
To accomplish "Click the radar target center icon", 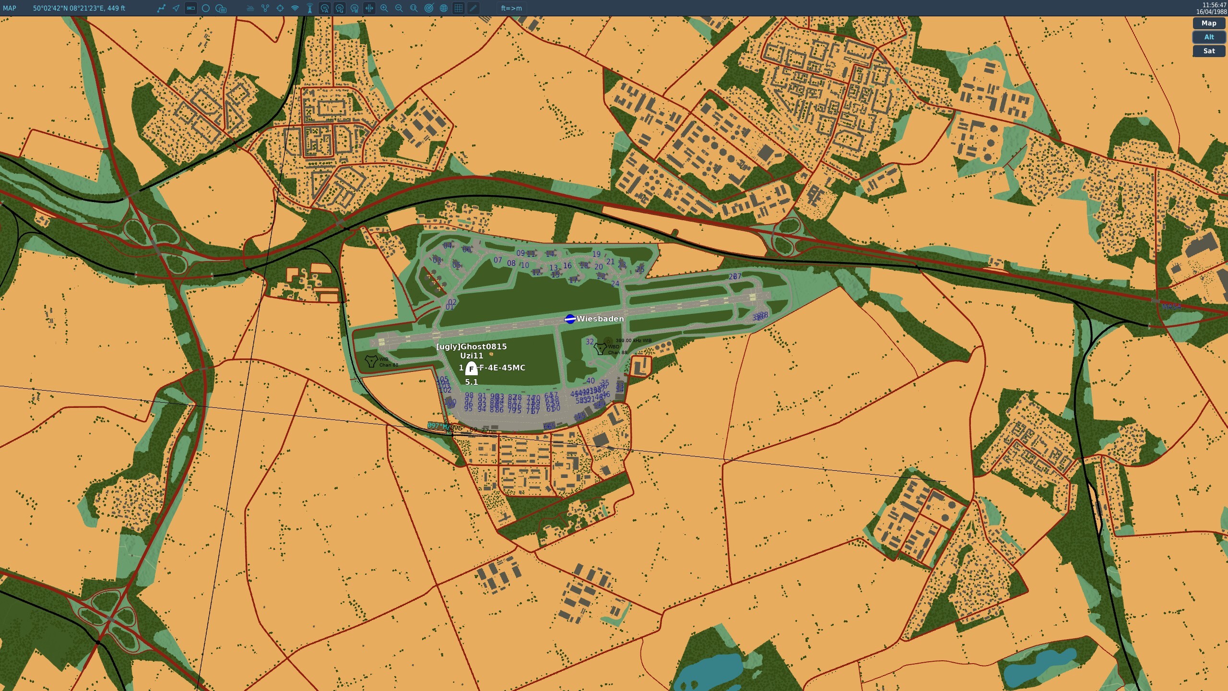I will pyautogui.click(x=429, y=8).
